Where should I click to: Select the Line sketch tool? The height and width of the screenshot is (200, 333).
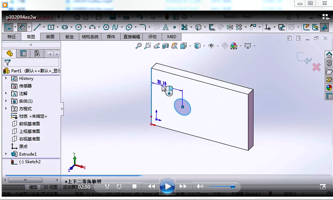(37, 27)
